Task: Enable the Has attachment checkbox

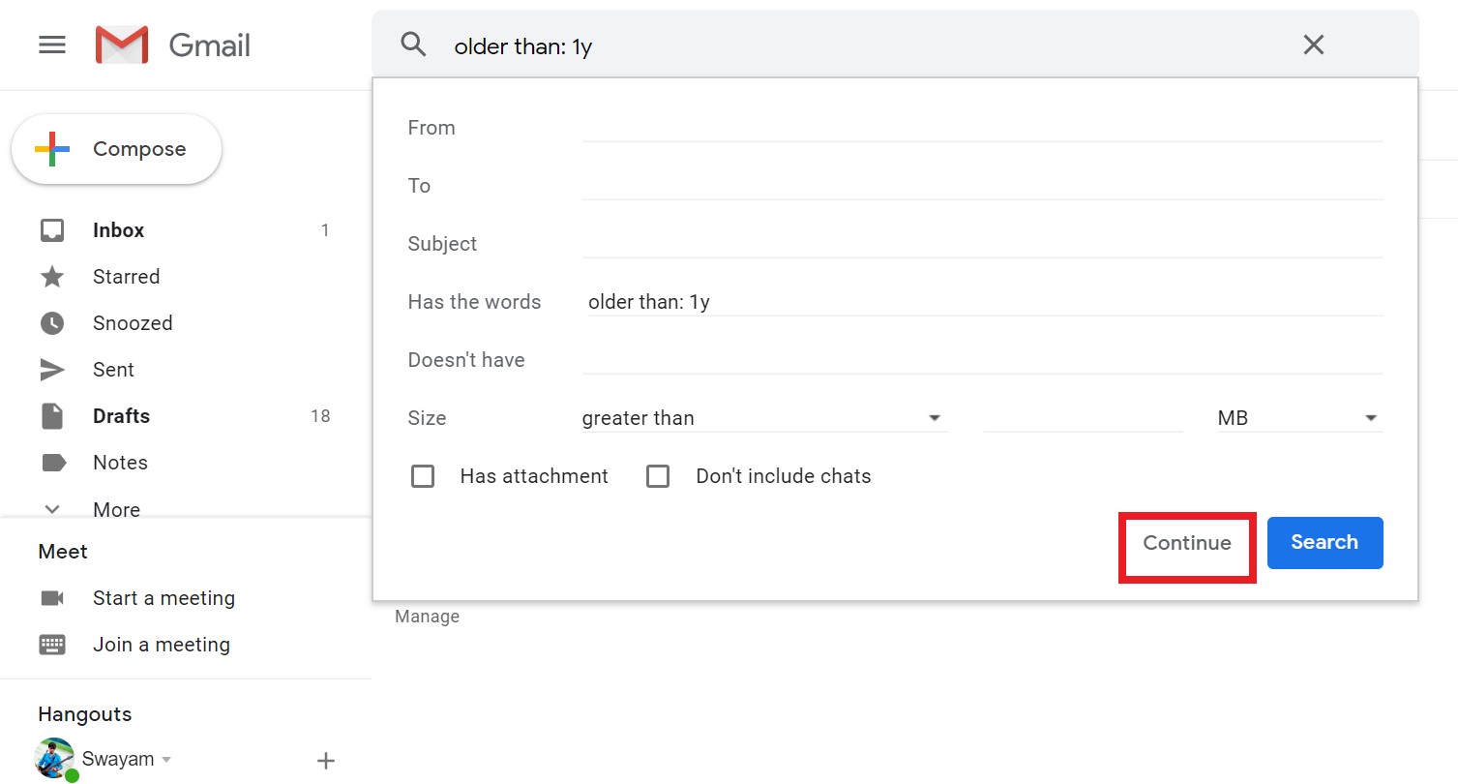Action: tap(423, 475)
